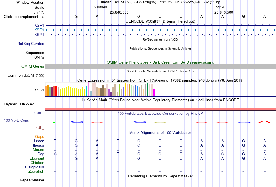
Task: Click the third KSR1 transcript arrow line
Action: [160, 35]
